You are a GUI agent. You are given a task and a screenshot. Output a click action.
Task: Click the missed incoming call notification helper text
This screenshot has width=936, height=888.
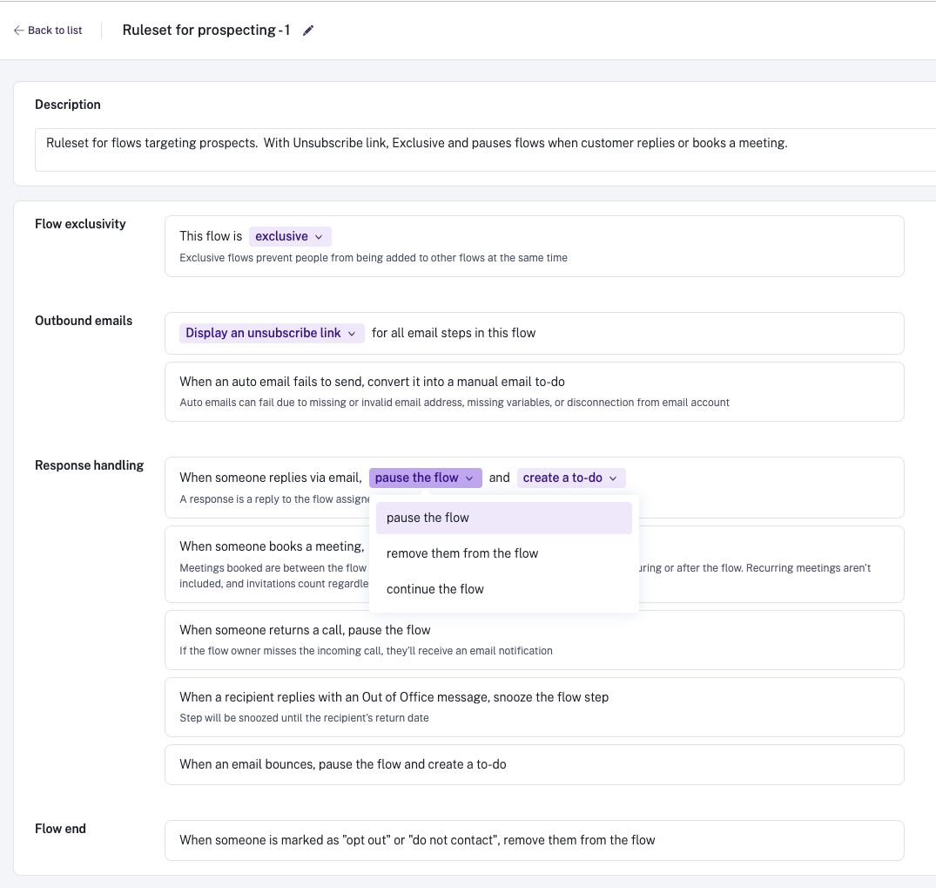click(366, 651)
